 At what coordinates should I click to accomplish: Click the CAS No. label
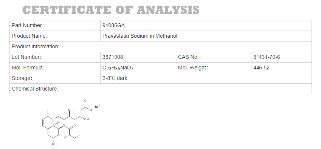pyautogui.click(x=189, y=57)
